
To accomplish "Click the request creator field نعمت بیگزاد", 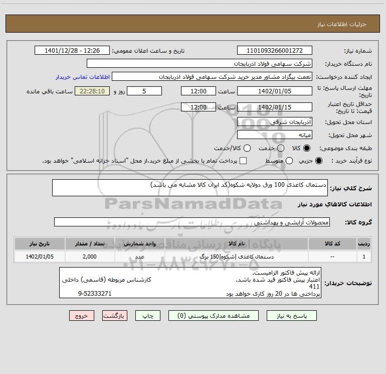I will tap(212, 77).
